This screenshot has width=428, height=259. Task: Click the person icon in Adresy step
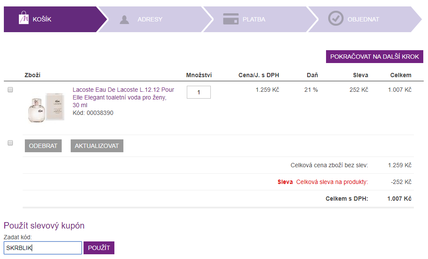125,19
